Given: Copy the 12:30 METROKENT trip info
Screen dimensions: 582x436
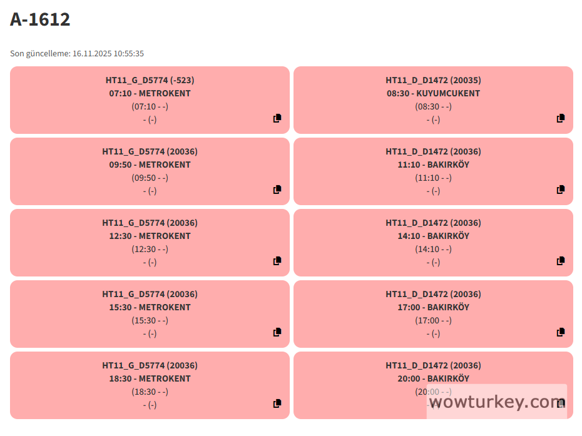Looking at the screenshot, I should pyautogui.click(x=277, y=261).
